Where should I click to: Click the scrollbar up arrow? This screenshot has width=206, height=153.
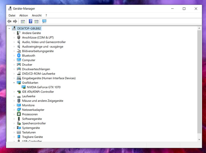tap(199, 28)
